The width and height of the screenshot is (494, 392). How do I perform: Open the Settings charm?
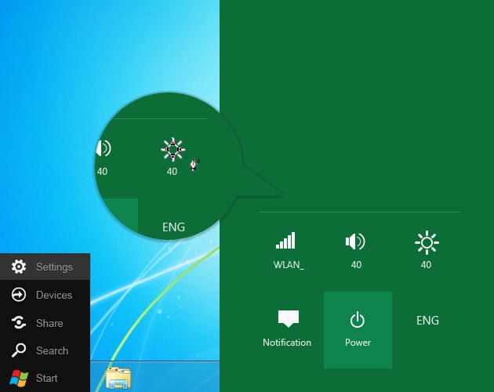pos(45,267)
